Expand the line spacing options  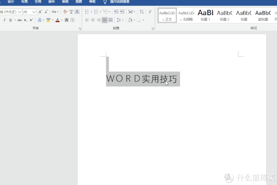pyautogui.click(x=120, y=20)
